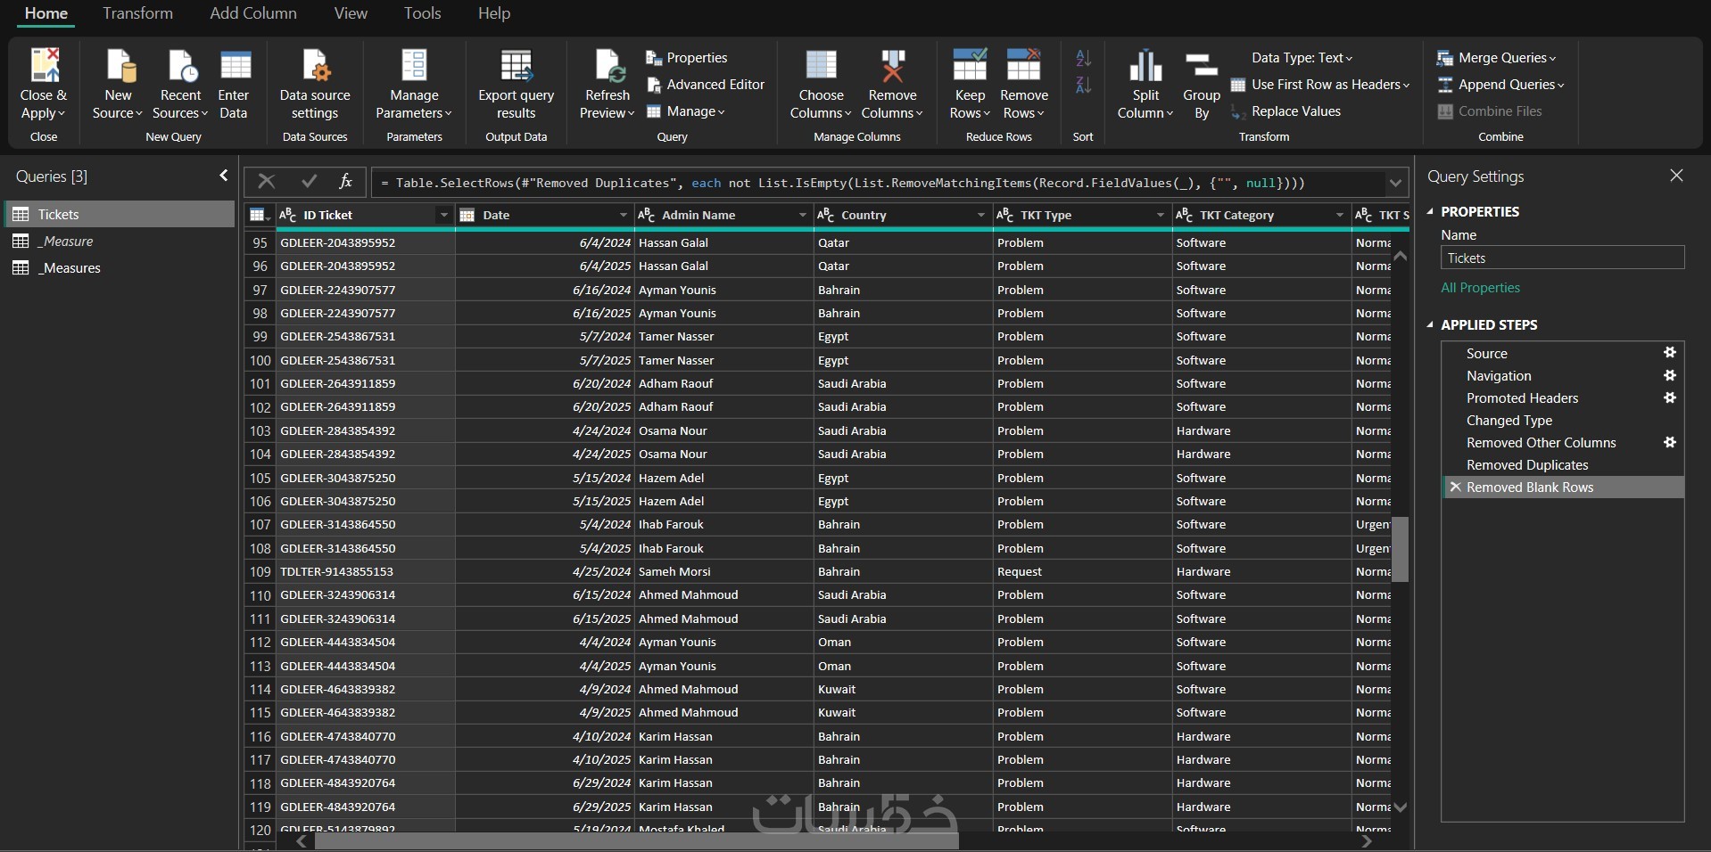1711x852 pixels.
Task: Open Promoted Headers step settings gear
Action: [x=1670, y=397]
